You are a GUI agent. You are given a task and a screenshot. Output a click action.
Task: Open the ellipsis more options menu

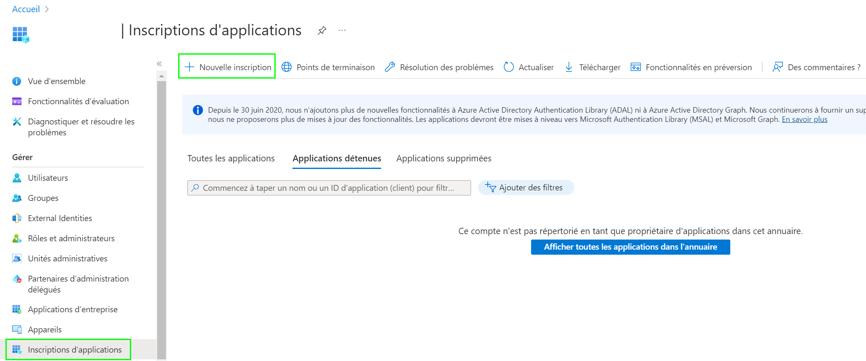[x=342, y=31]
